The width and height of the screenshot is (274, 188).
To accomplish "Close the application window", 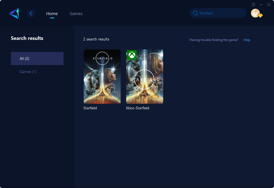I will click(x=269, y=5).
